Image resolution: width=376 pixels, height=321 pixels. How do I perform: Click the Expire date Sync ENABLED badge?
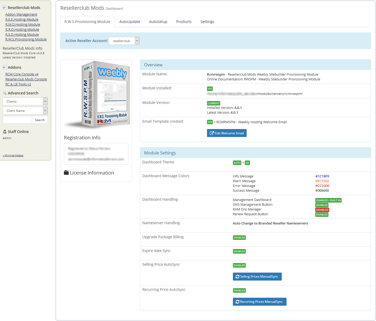coord(239,251)
